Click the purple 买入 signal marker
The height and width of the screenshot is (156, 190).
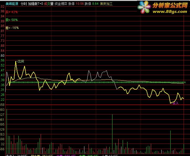176,103
